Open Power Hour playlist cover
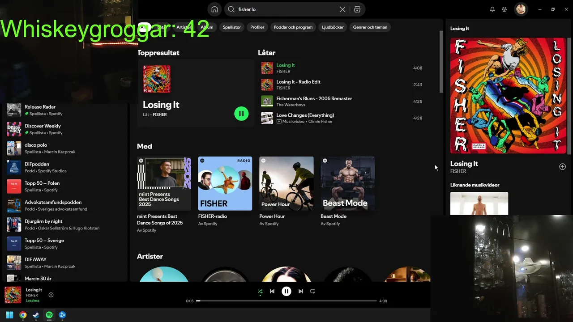This screenshot has height=322, width=573. 286,183
